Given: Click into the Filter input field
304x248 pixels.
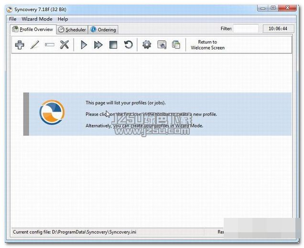Looking at the screenshot, I should [x=246, y=29].
